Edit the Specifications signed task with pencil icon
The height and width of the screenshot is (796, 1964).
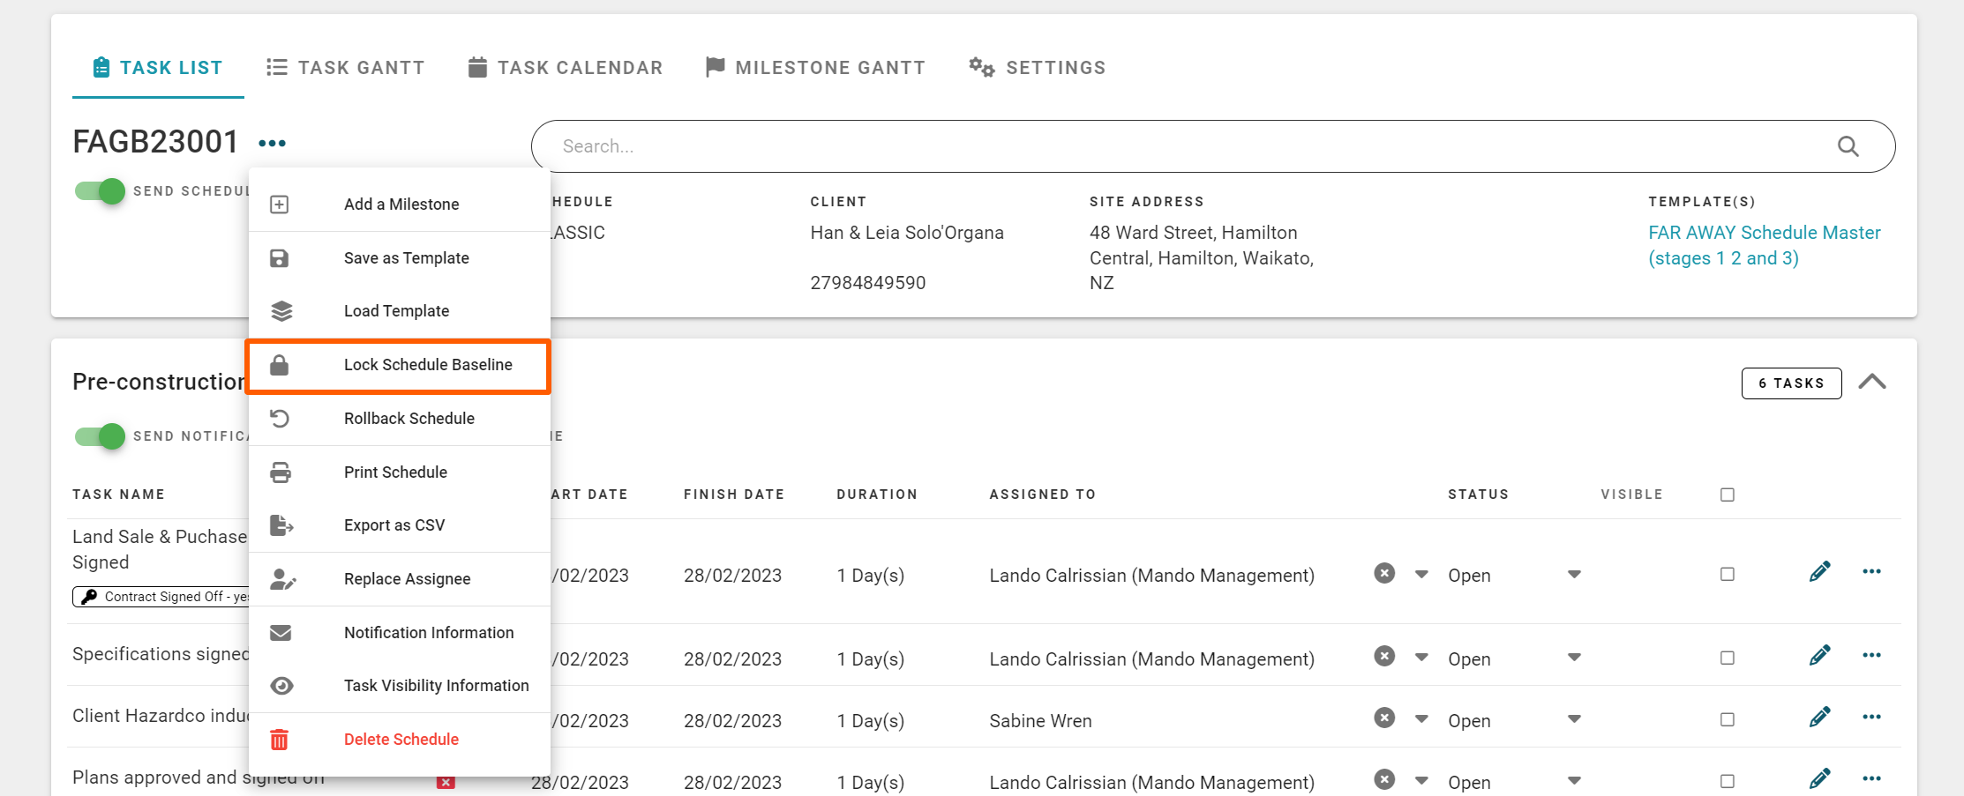coord(1820,654)
